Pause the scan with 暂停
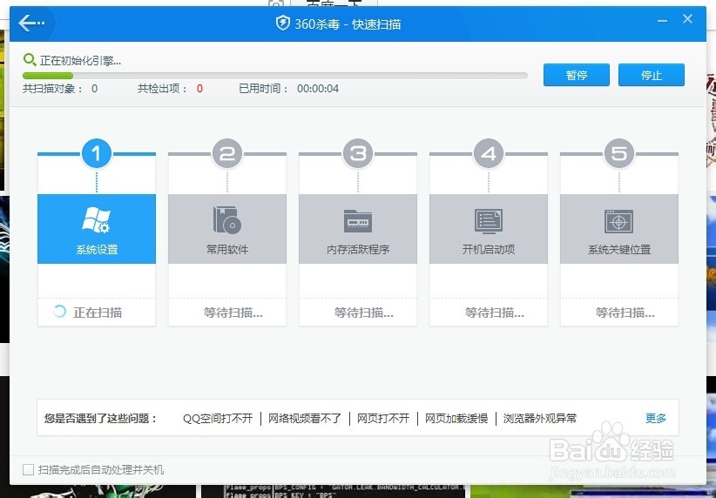This screenshot has height=498, width=716. 577,75
